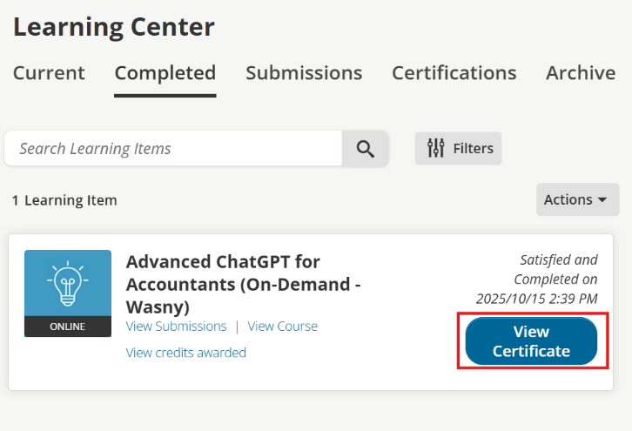Open the View credits awarded link
The image size is (632, 431).
(x=185, y=353)
